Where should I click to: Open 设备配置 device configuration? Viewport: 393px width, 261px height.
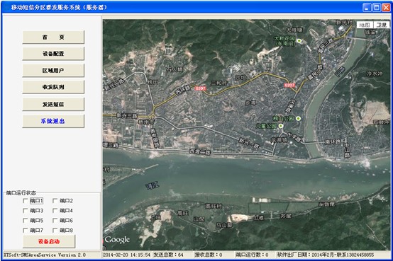coord(53,54)
